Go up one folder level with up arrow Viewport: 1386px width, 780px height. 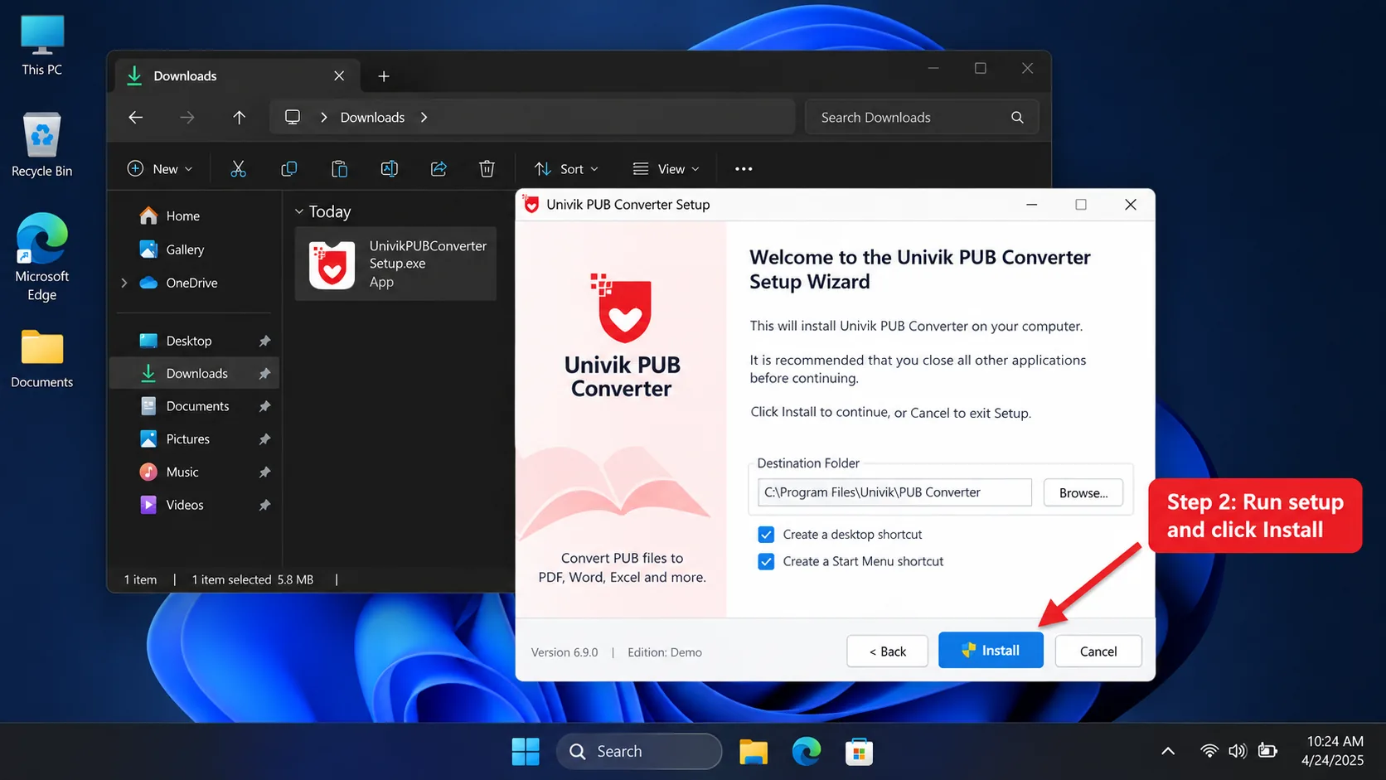coord(239,118)
